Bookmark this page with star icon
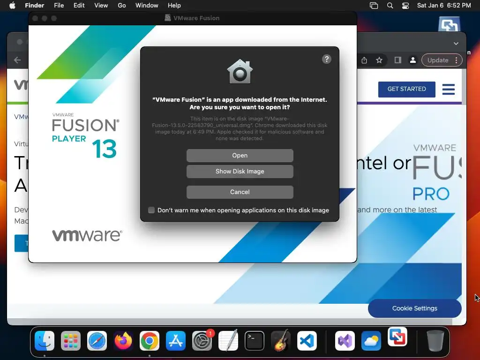 (379, 60)
